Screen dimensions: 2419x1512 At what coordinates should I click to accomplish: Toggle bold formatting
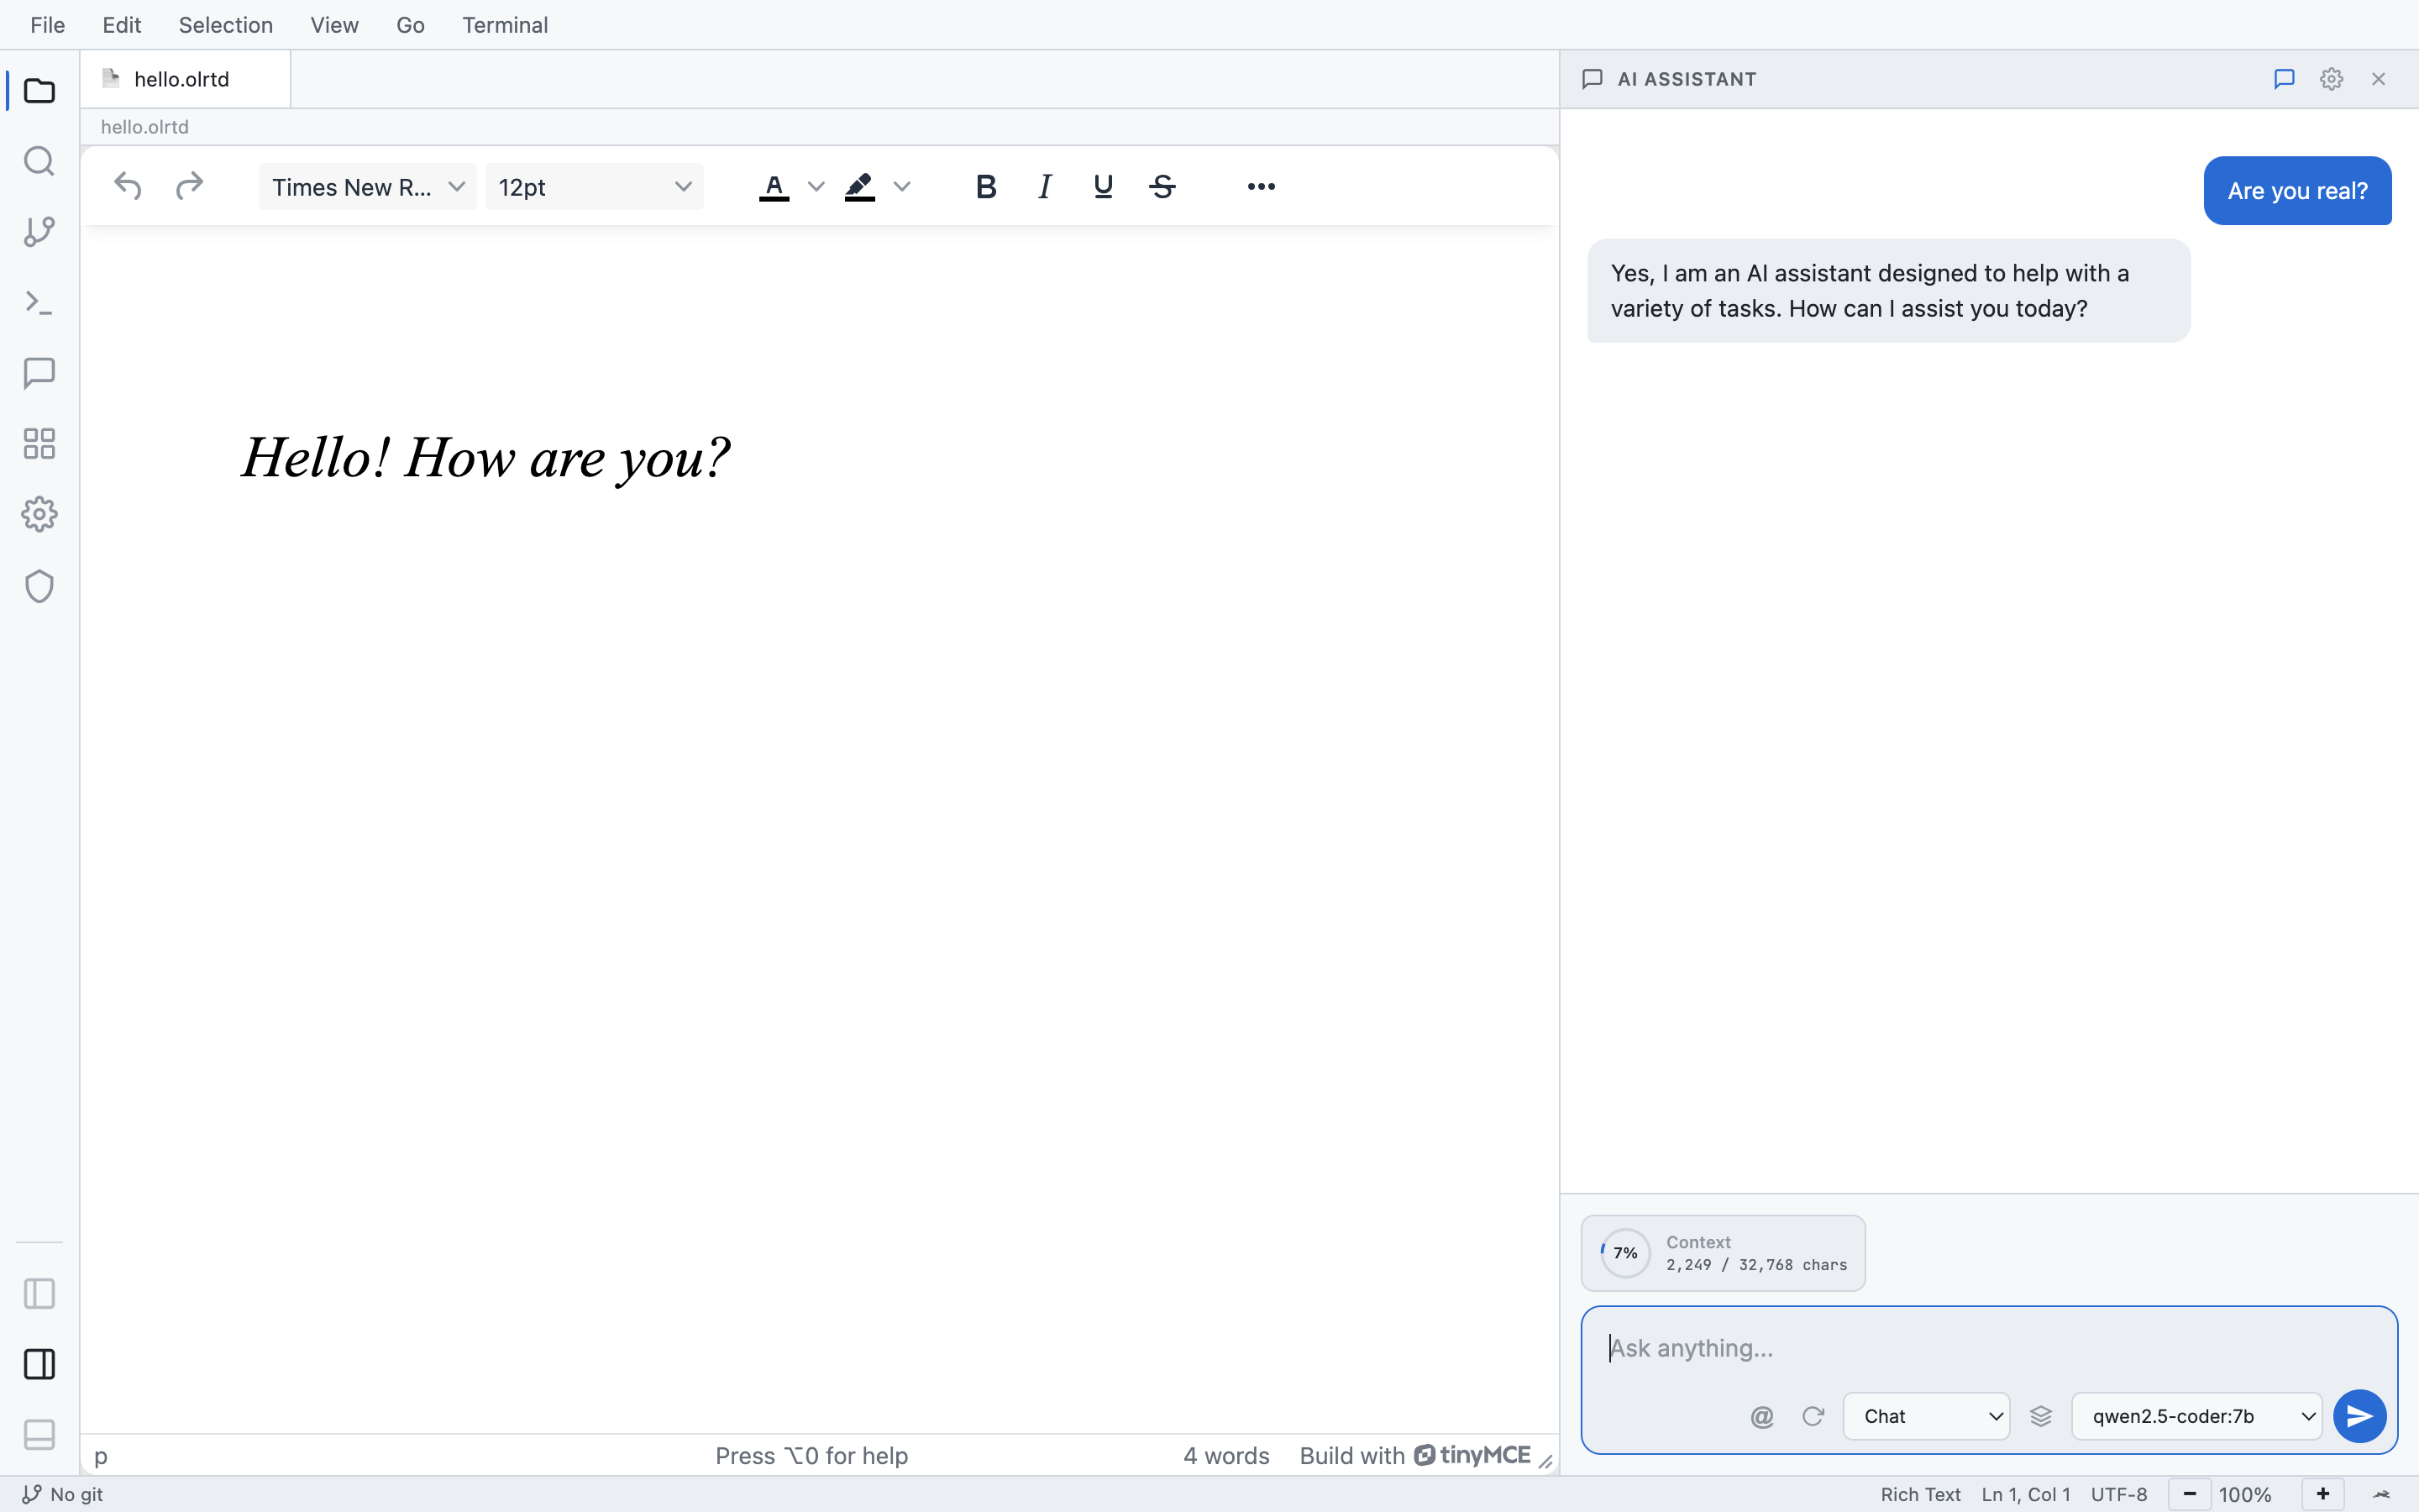[985, 186]
